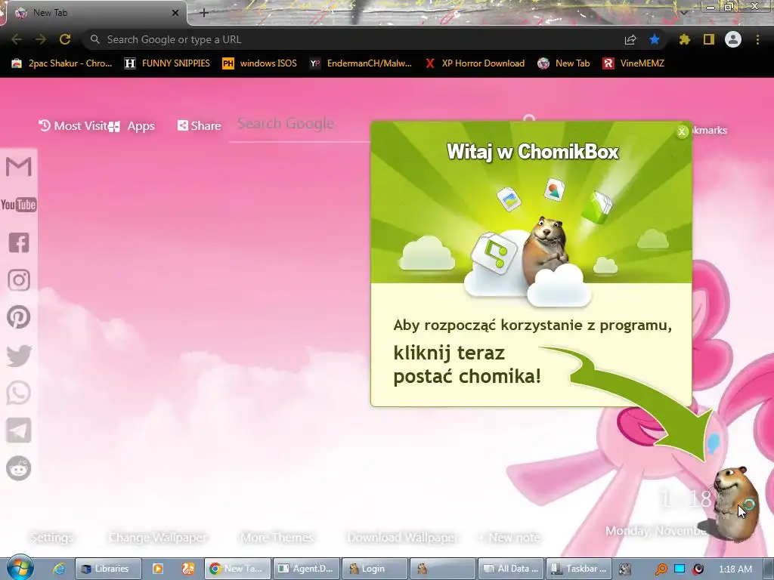Screen dimensions: 774x580
Task: Open Chrome extensions puzzle menu
Action: [684, 39]
